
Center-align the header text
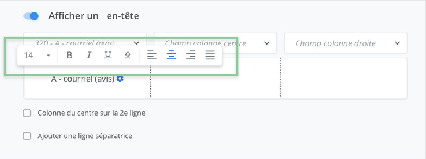(171, 55)
